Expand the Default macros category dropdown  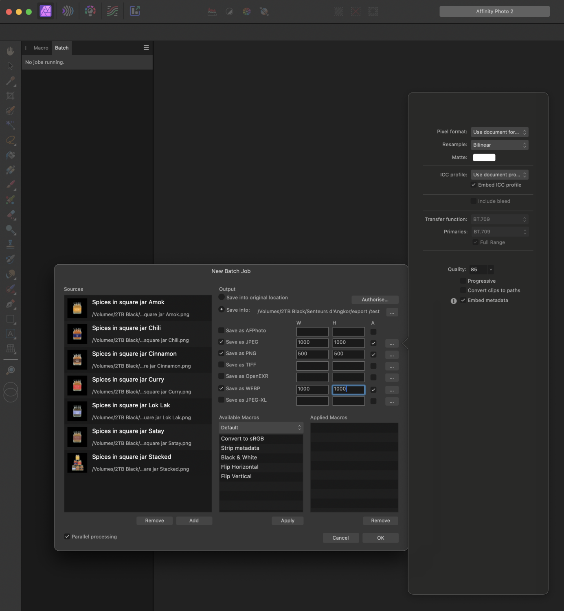(261, 428)
